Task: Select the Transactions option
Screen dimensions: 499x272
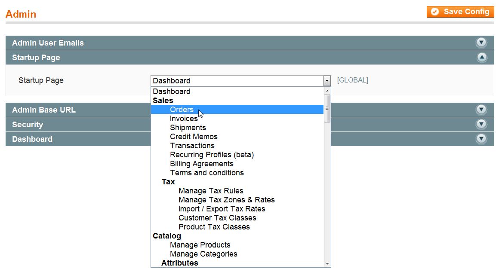Action: click(192, 146)
